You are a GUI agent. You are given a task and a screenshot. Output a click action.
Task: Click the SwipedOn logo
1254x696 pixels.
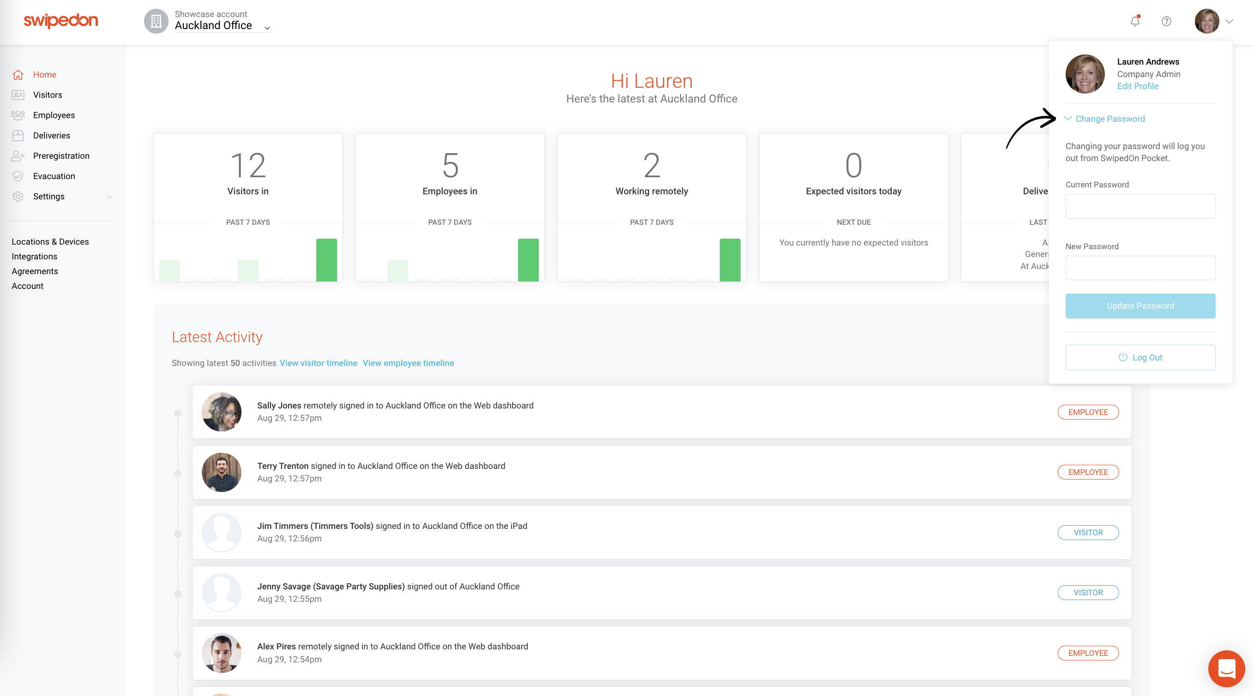[x=61, y=20]
